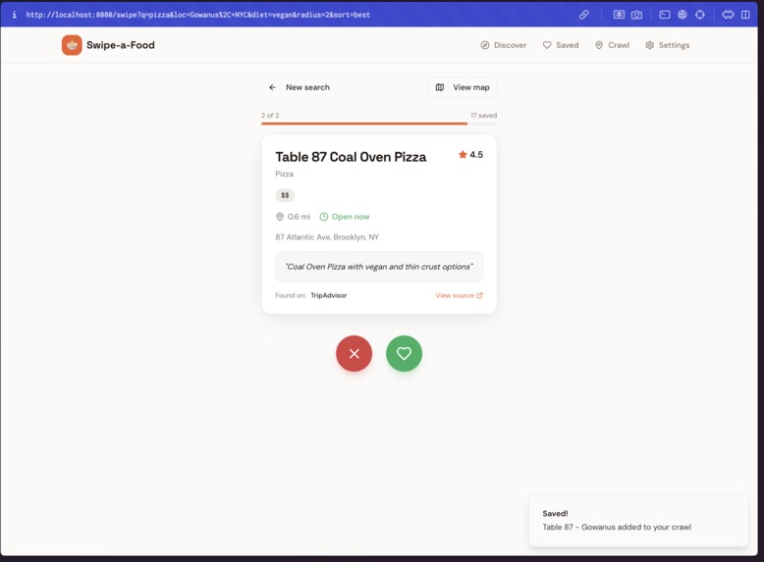Viewport: 764px width, 562px height.
Task: Click the 17 saved counter text
Action: 483,116
